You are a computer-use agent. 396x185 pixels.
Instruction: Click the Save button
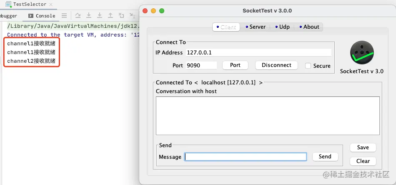coord(363,148)
